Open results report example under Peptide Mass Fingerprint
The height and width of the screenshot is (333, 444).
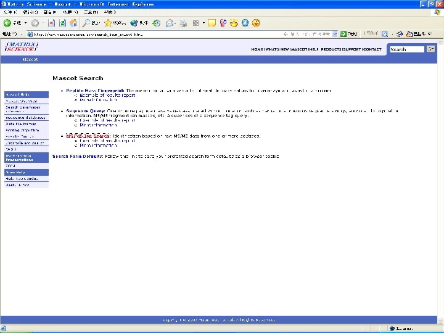click(107, 95)
